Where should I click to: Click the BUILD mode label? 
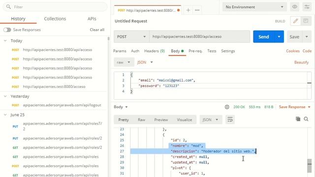click(x=280, y=21)
